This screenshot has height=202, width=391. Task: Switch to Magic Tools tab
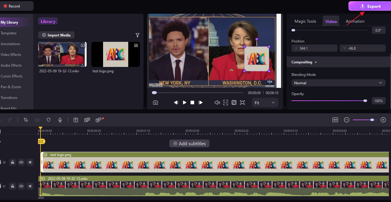305,21
